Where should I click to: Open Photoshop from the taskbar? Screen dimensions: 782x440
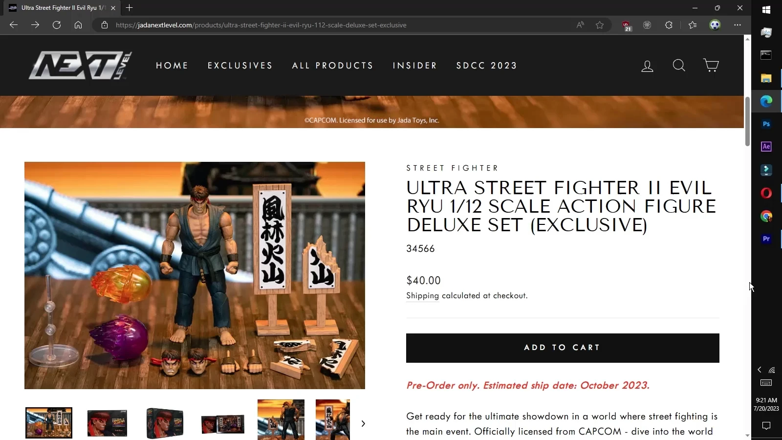click(x=766, y=124)
